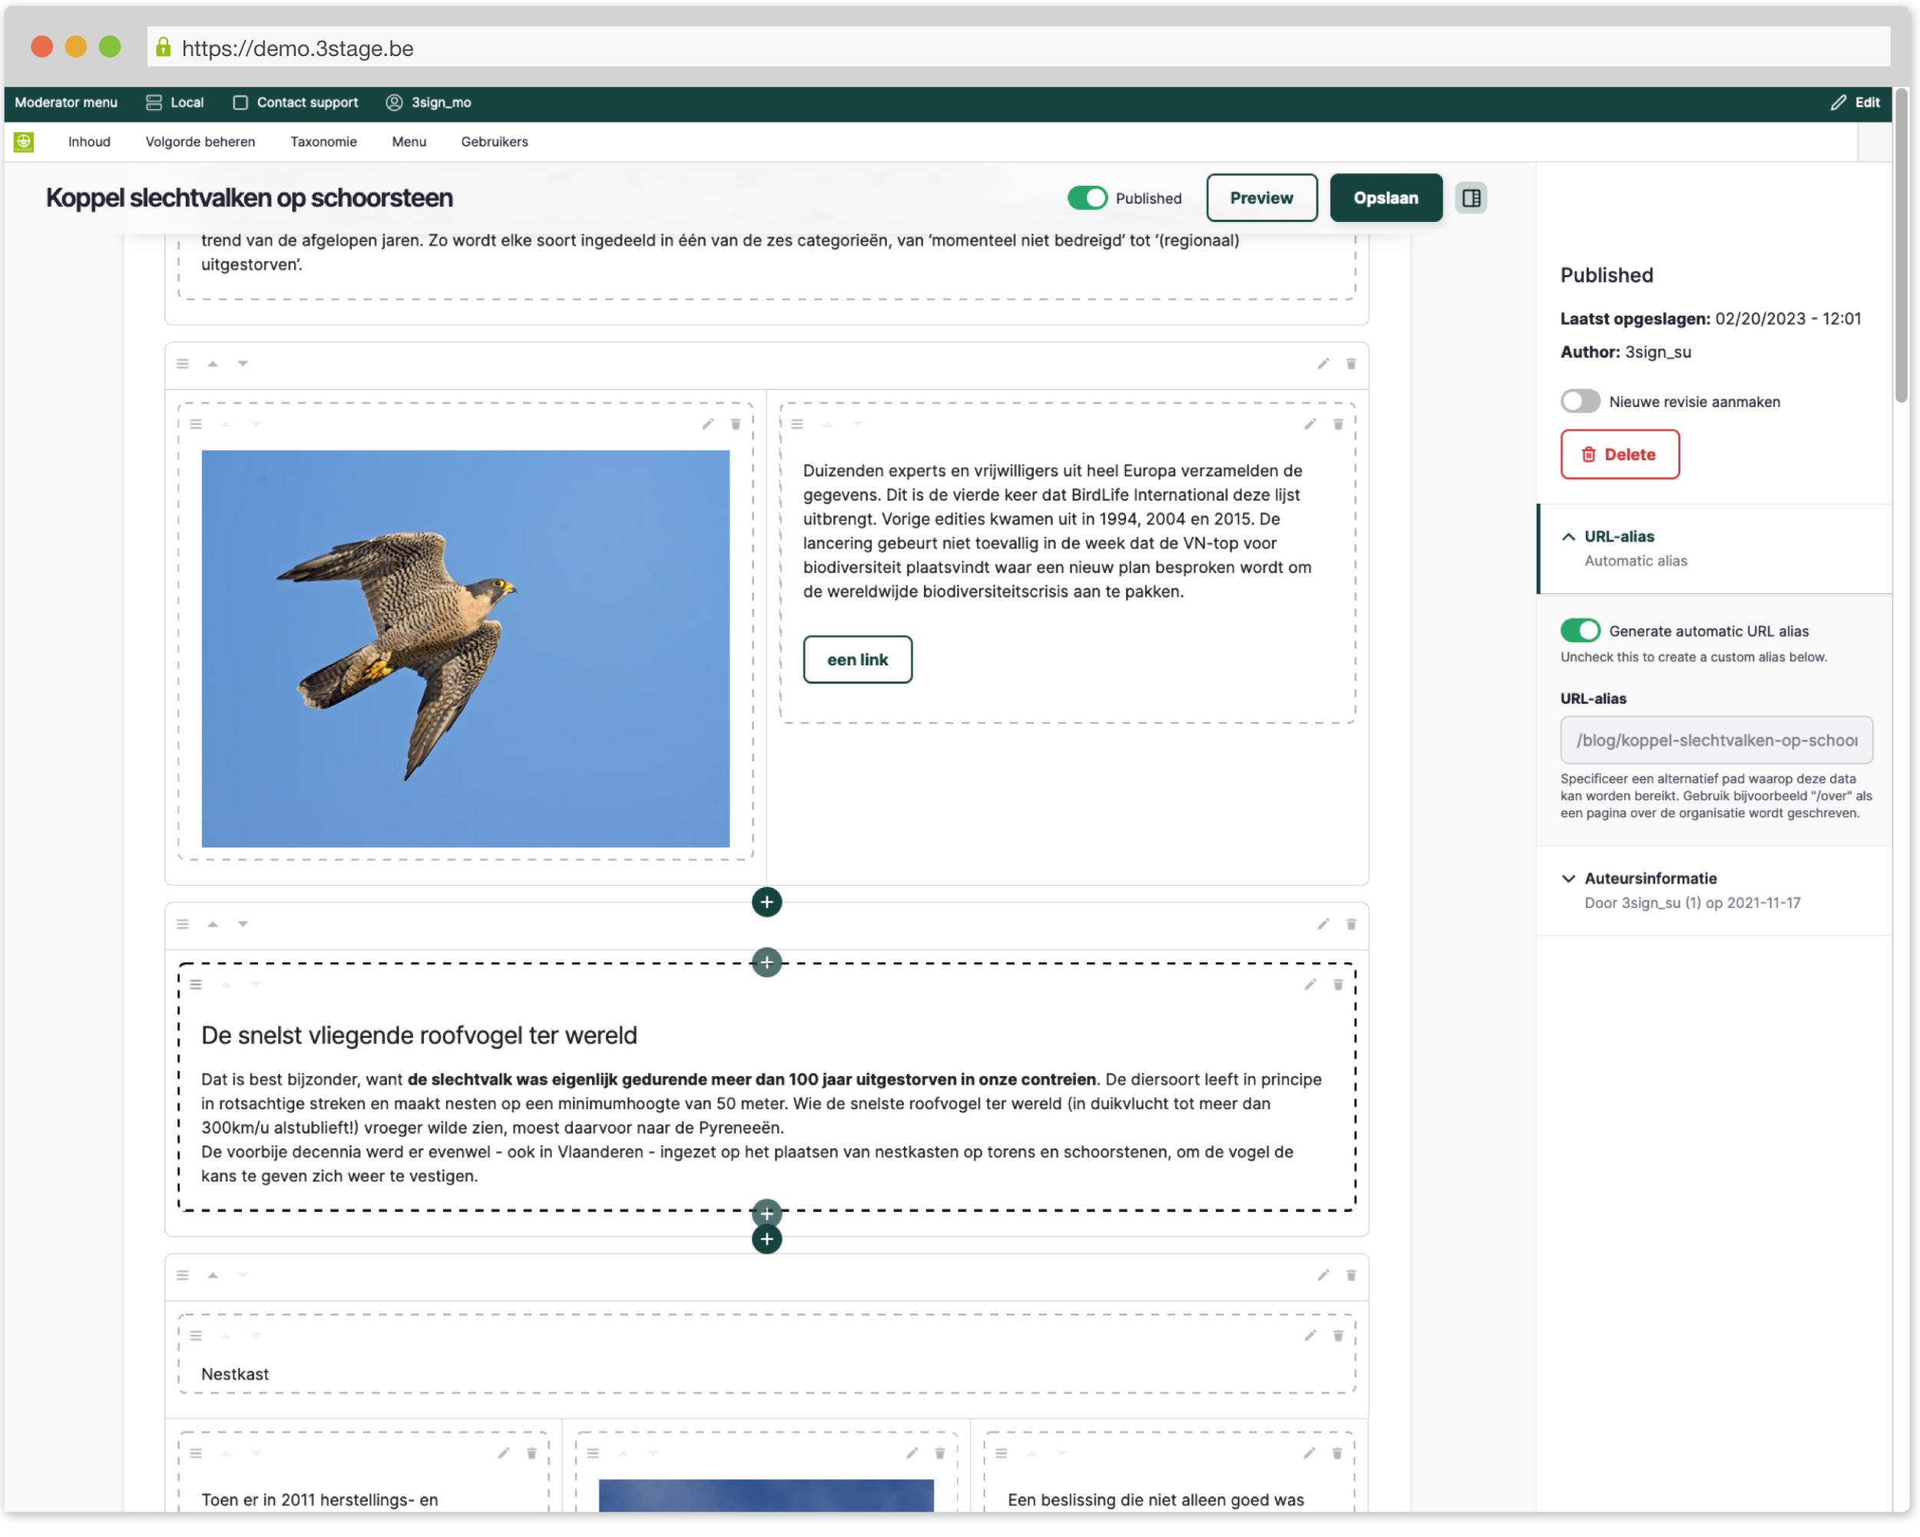Click the add-content plus icon between blocks
1920x1537 pixels.
pos(766,900)
